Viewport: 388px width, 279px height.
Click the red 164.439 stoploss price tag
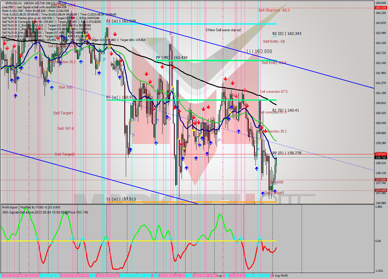pos(380,8)
